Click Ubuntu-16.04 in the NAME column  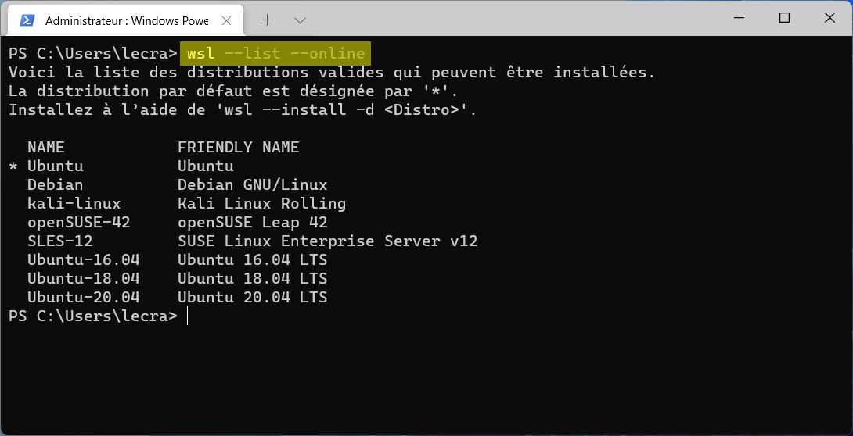tap(83, 259)
